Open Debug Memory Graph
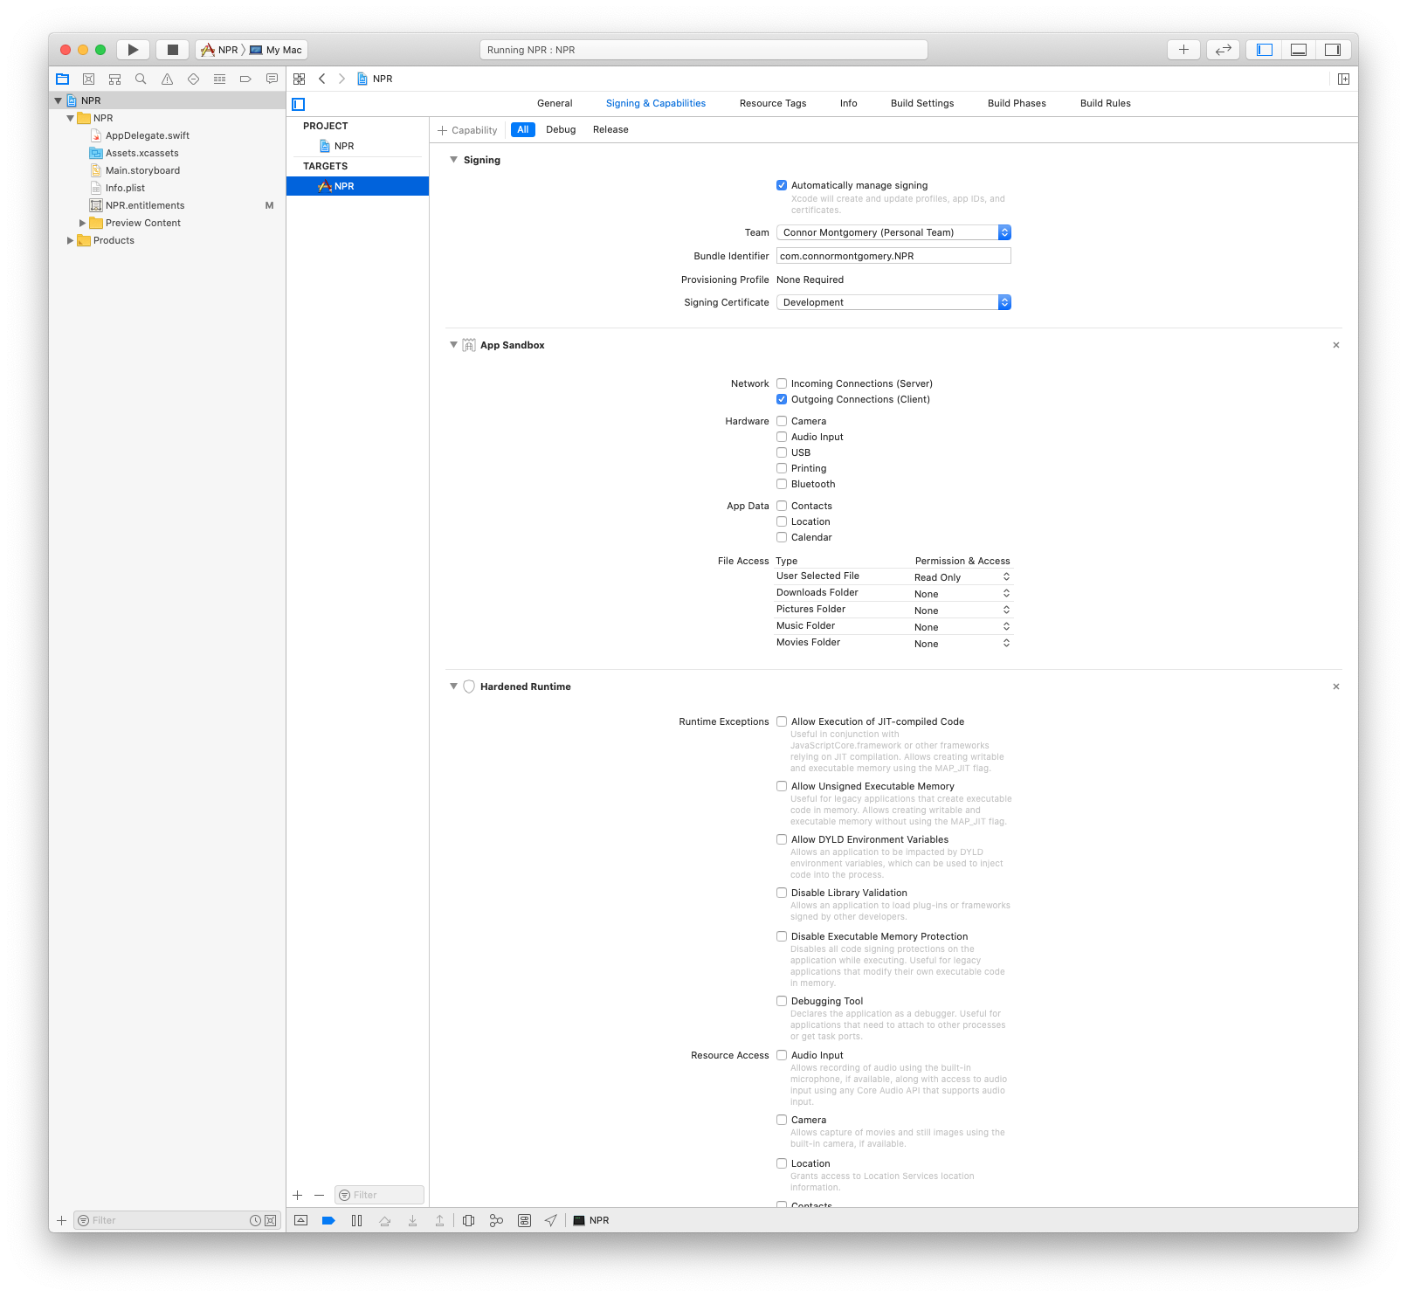 pyautogui.click(x=496, y=1220)
